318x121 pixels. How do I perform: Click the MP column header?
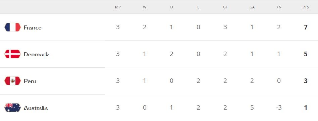118,7
